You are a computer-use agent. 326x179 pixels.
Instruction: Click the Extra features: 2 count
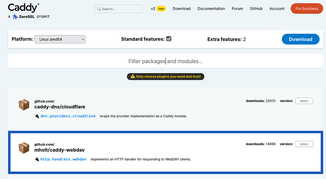pyautogui.click(x=226, y=39)
